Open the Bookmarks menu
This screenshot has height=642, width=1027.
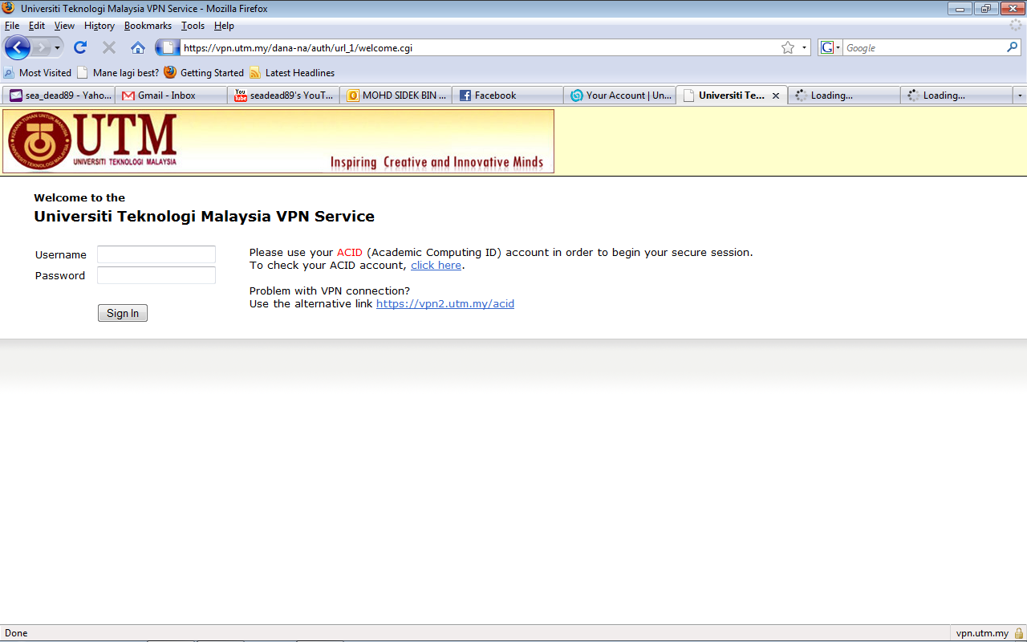point(148,26)
